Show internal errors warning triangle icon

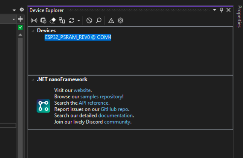[x=111, y=20]
